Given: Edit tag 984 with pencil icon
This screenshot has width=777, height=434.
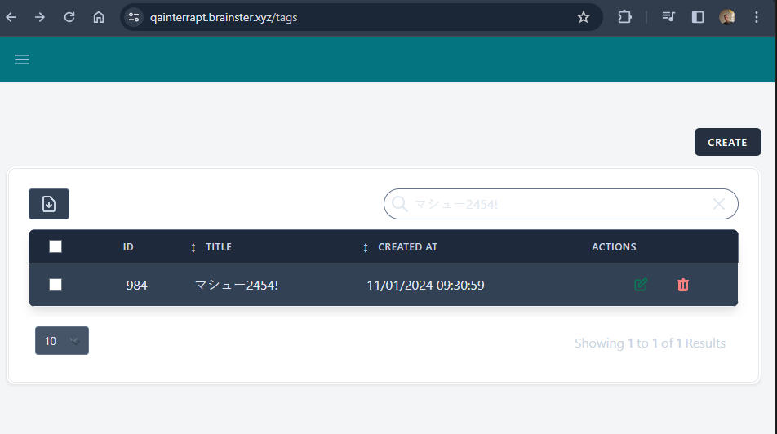Looking at the screenshot, I should coord(641,285).
